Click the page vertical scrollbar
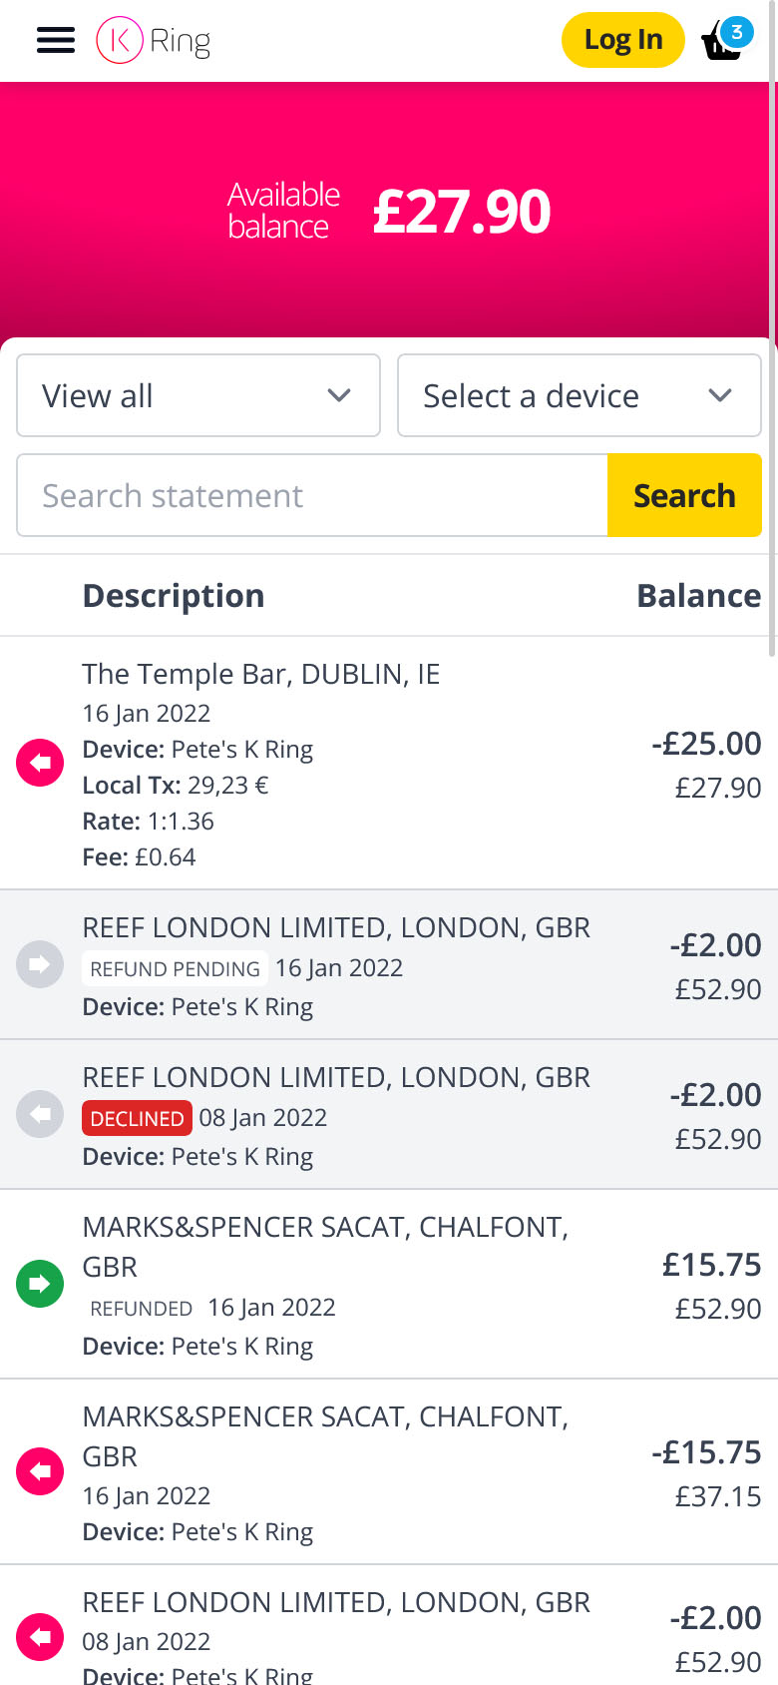The height and width of the screenshot is (1685, 778). 773,329
